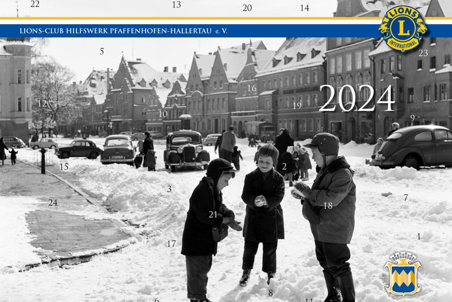Select door 18 on the boy's jacket
Image resolution: width=452 pixels, height=302 pixels.
[x=328, y=206]
